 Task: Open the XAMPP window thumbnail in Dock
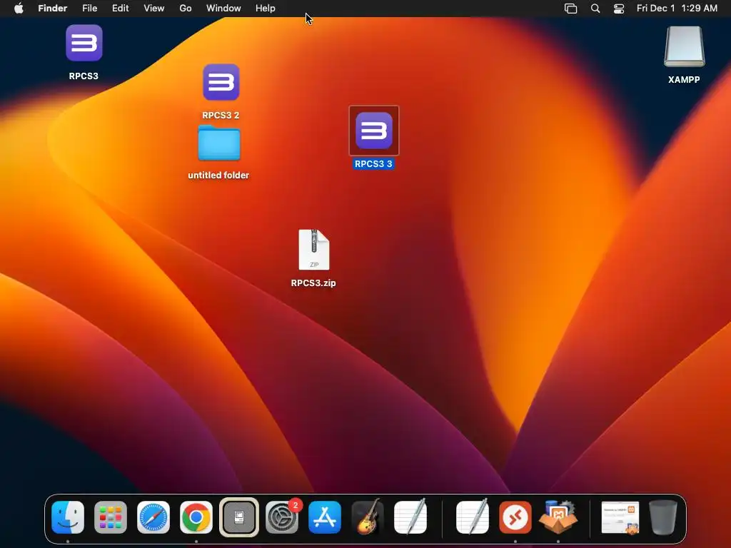pyautogui.click(x=620, y=517)
